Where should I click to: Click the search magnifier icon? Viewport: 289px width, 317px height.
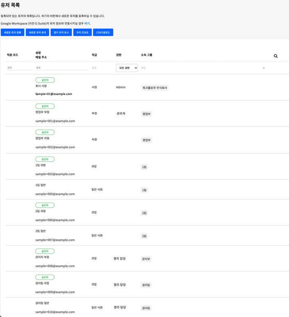275,56
